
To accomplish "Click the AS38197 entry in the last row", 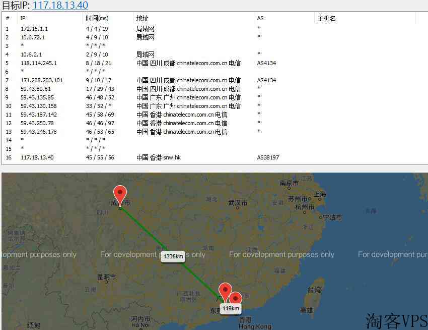I will (x=267, y=157).
